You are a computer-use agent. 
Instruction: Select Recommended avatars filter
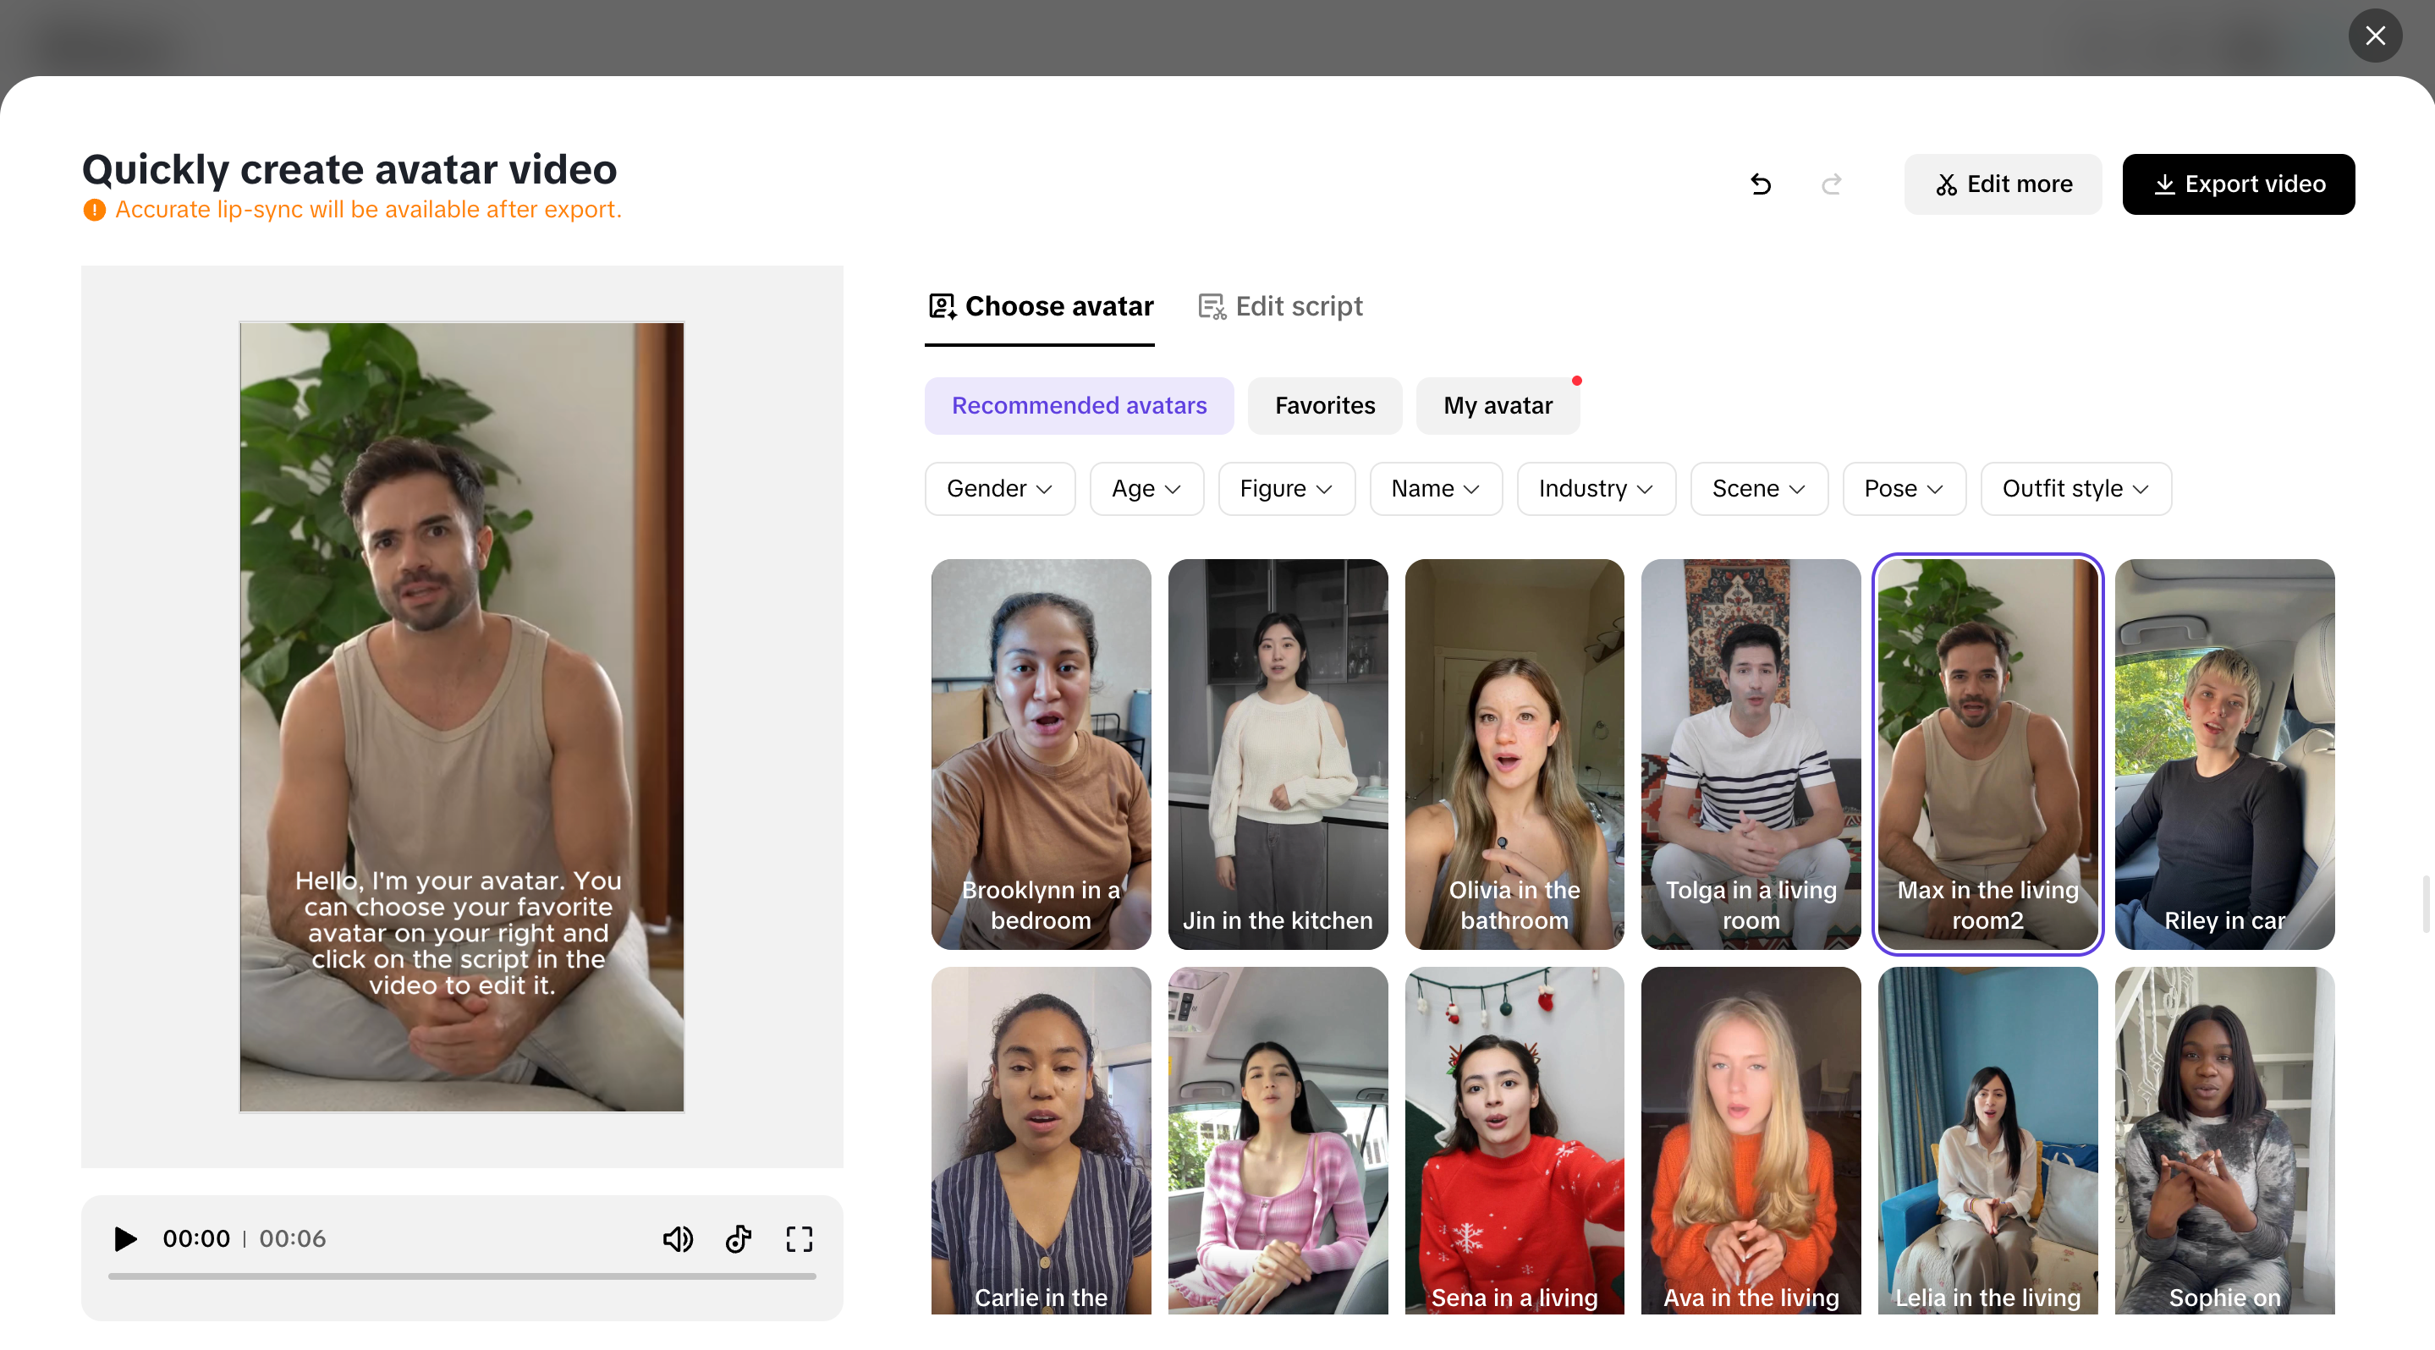coord(1079,405)
